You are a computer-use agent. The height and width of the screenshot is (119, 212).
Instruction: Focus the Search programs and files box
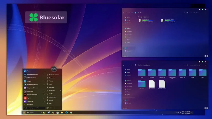(34, 108)
